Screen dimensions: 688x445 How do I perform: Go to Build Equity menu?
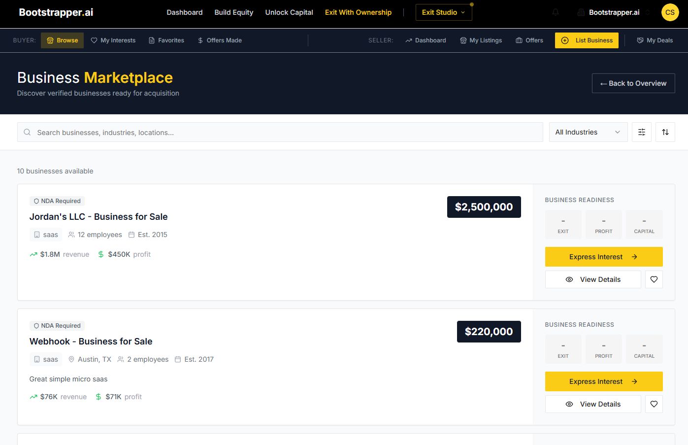pyautogui.click(x=234, y=12)
